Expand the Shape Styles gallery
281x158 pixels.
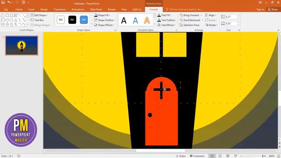(x=91, y=25)
